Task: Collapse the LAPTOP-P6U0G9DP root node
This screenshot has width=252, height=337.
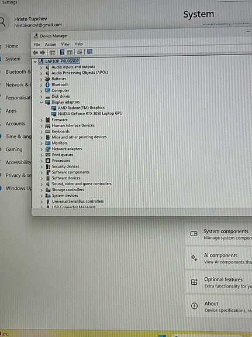Action: 35,62
